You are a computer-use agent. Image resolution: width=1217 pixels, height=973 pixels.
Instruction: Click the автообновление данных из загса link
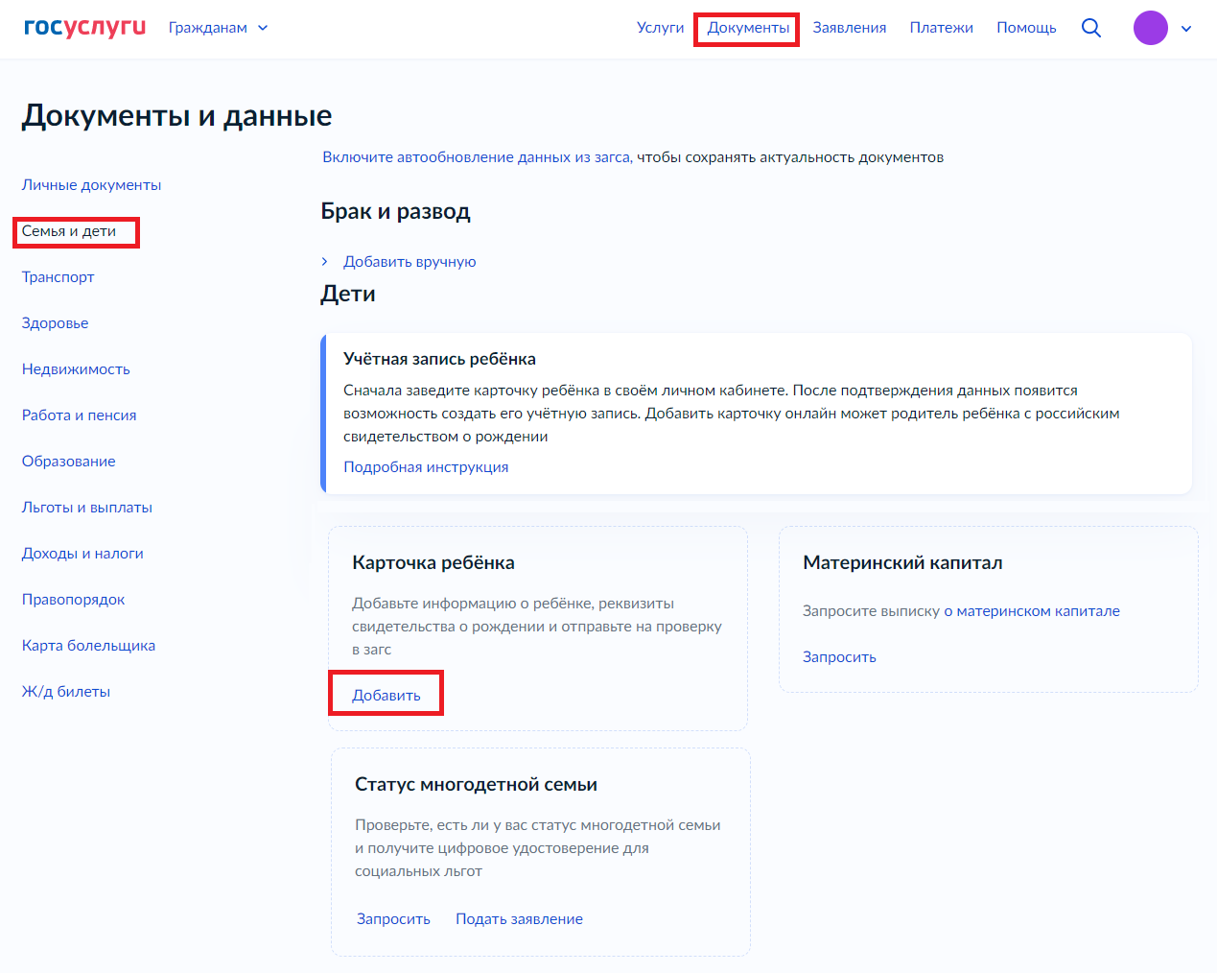tap(477, 157)
